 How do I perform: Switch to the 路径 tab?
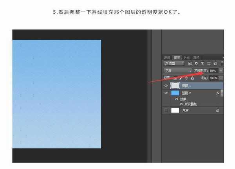[x=196, y=58]
